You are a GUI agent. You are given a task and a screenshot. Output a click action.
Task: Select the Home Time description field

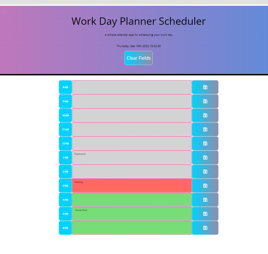tap(132, 213)
